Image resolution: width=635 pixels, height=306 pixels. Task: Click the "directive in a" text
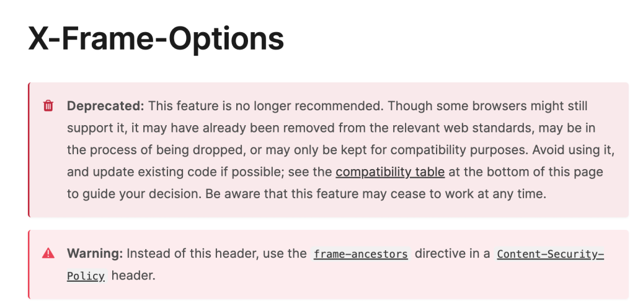click(x=452, y=253)
